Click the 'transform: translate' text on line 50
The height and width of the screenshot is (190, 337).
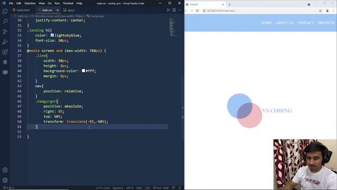coord(64,121)
